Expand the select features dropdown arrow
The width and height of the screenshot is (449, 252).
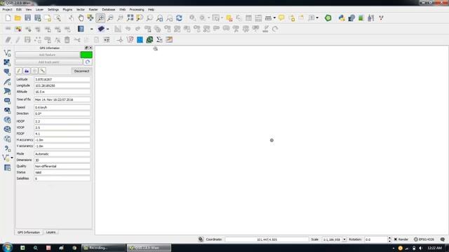[222, 18]
